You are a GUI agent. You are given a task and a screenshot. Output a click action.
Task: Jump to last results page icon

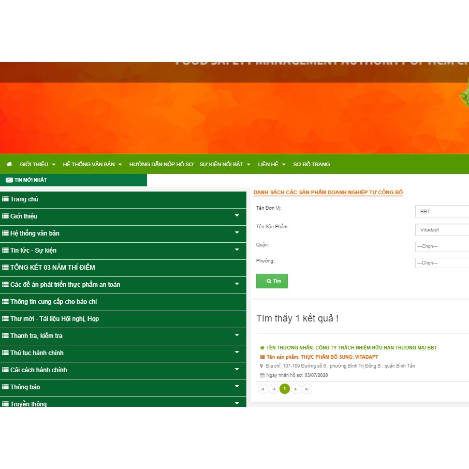pyautogui.click(x=306, y=389)
